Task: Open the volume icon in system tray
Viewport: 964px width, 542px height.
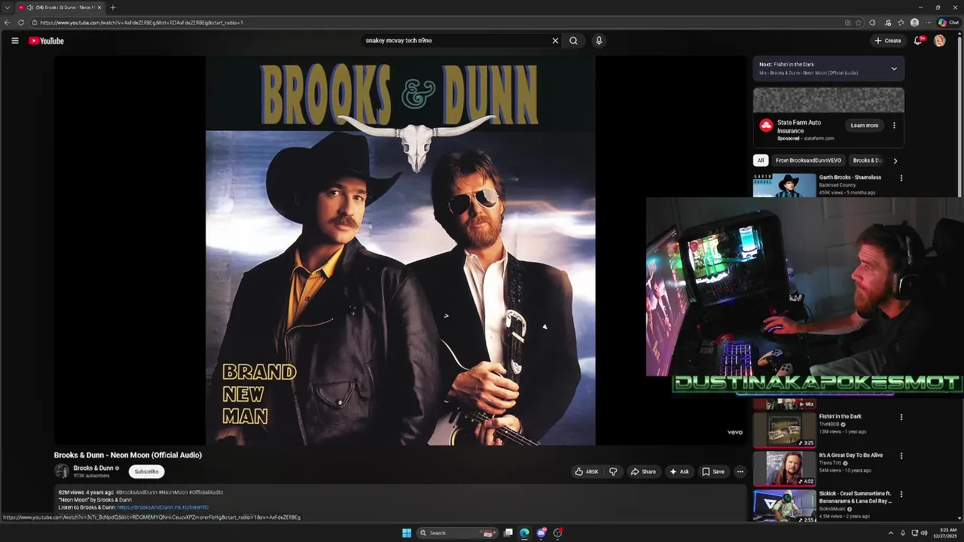Action: tap(925, 533)
